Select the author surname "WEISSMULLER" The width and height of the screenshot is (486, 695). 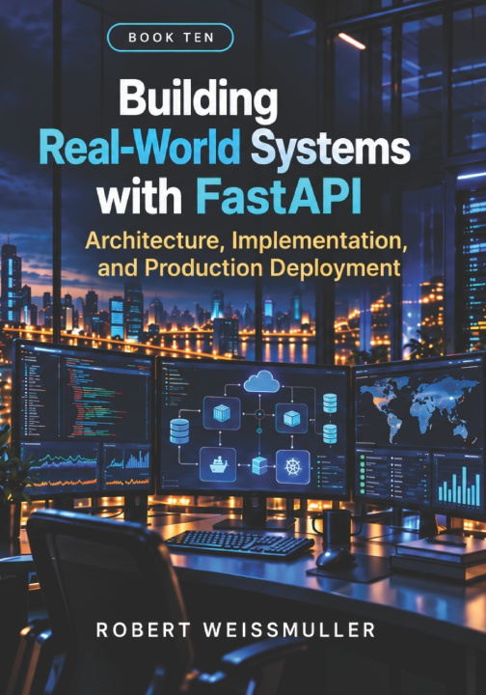tap(289, 629)
